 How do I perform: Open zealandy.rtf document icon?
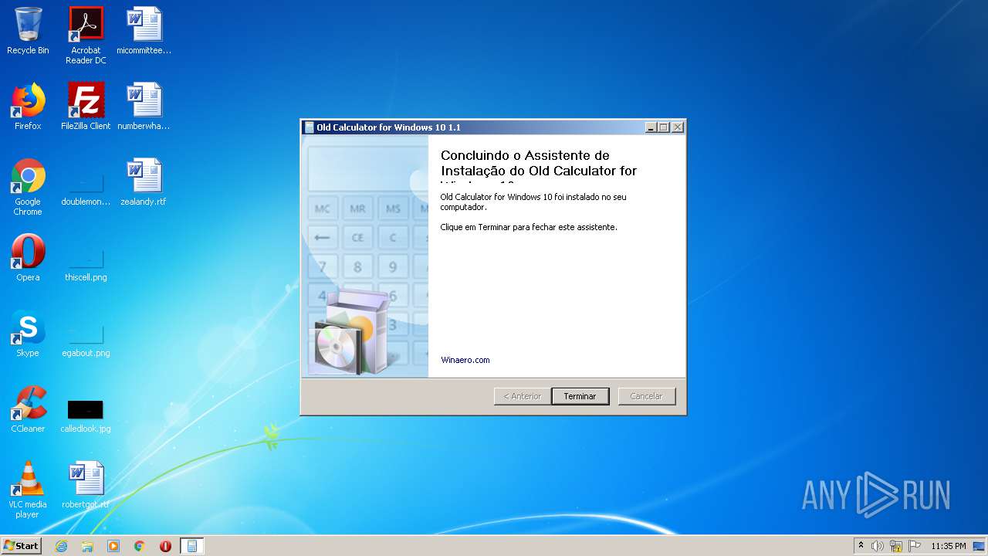pyautogui.click(x=144, y=182)
